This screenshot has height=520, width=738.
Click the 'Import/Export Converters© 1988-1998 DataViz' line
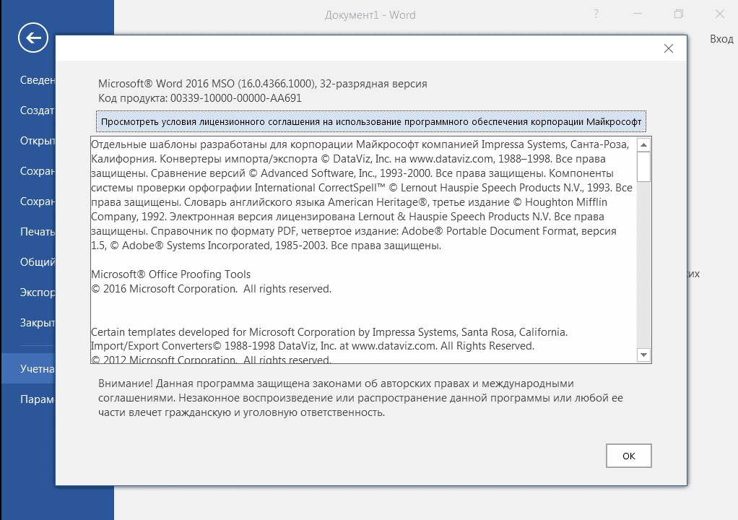pos(313,346)
